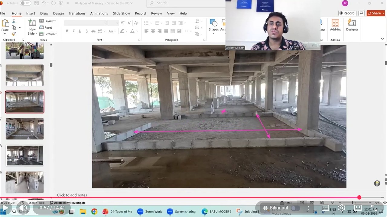Screen dimensions: 387x217
Task: Open the Design tab
Action: tap(58, 13)
